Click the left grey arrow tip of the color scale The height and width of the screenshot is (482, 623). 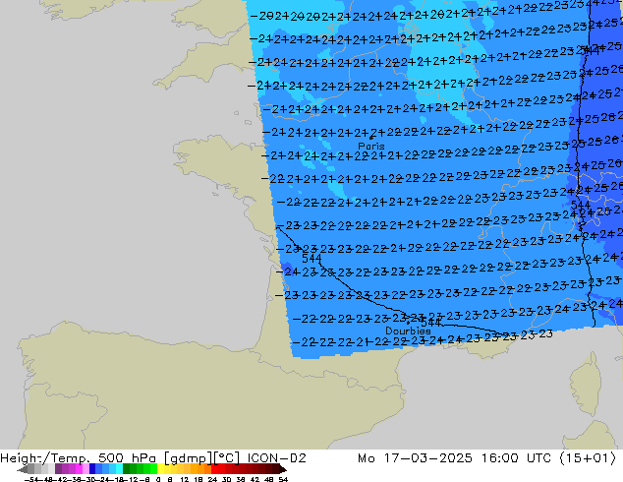tap(22, 469)
